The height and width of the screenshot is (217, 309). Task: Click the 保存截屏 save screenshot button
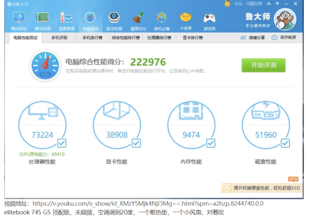pos(284,37)
